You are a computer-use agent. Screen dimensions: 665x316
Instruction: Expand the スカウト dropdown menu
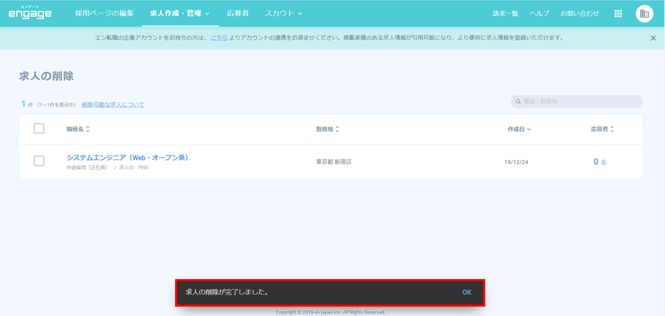(284, 14)
